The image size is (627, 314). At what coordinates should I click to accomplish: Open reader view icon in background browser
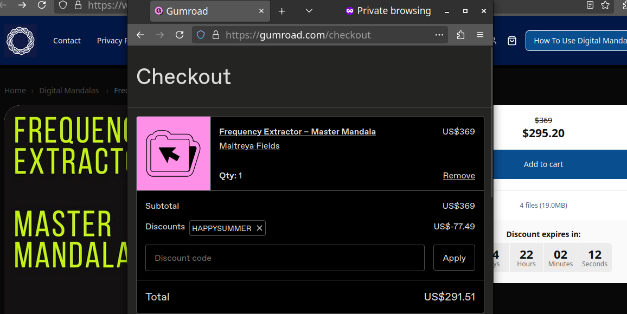pos(590,5)
